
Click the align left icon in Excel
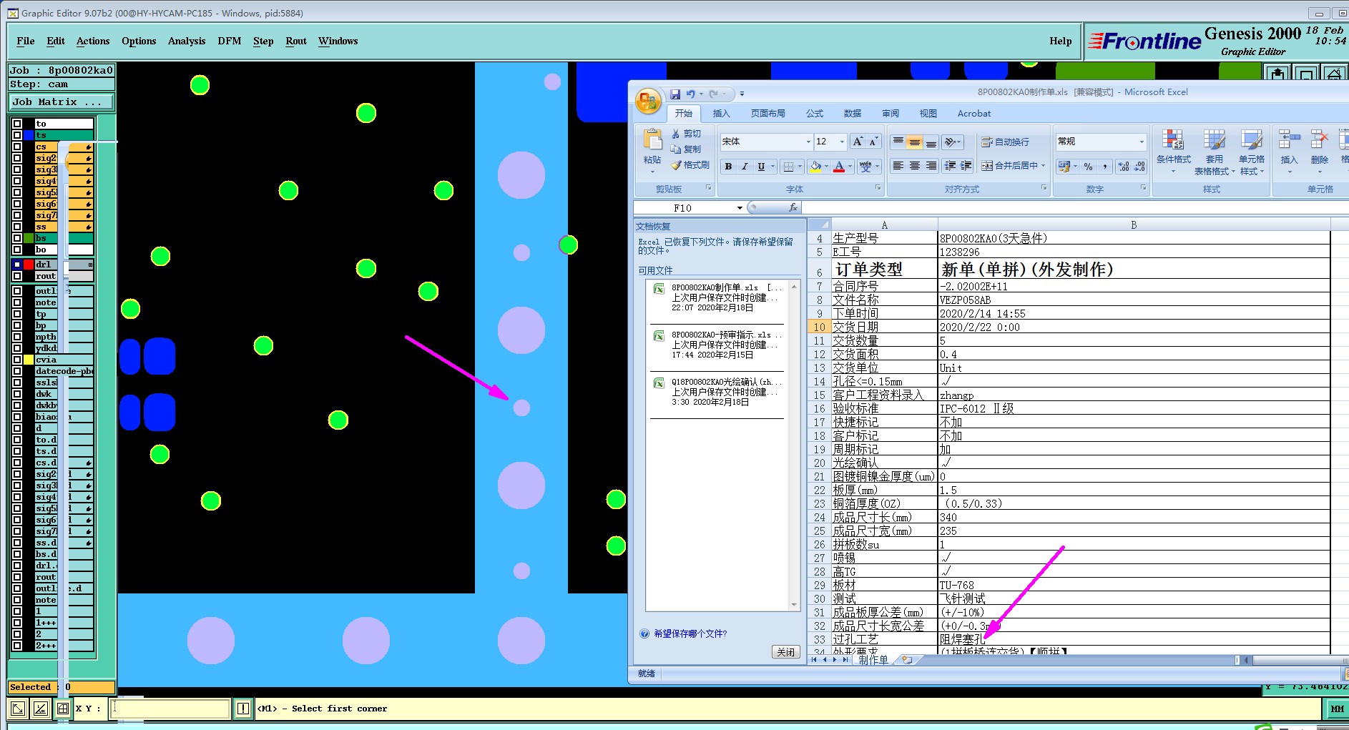click(x=898, y=166)
